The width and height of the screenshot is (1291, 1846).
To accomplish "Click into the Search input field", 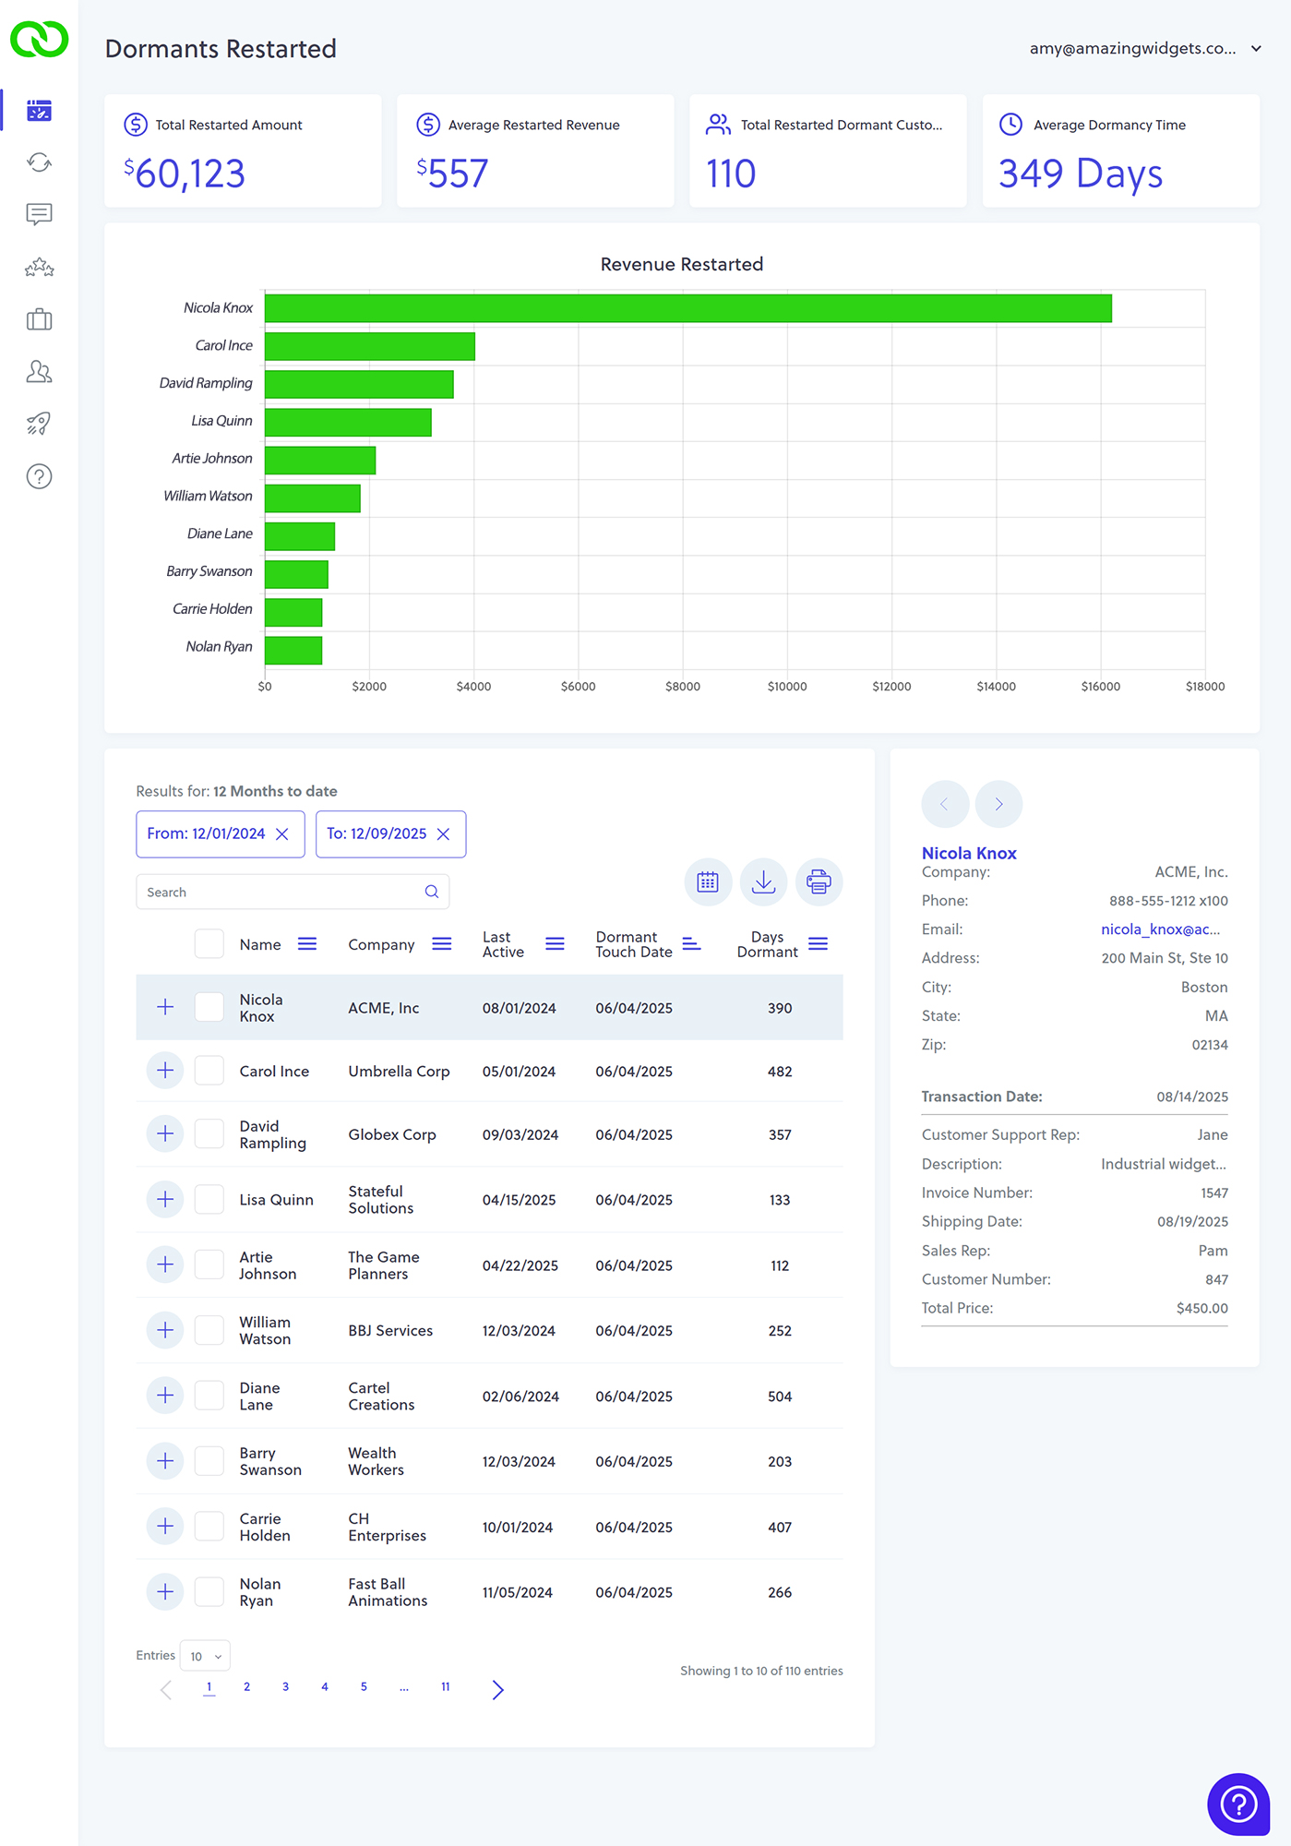I will pyautogui.click(x=281, y=893).
